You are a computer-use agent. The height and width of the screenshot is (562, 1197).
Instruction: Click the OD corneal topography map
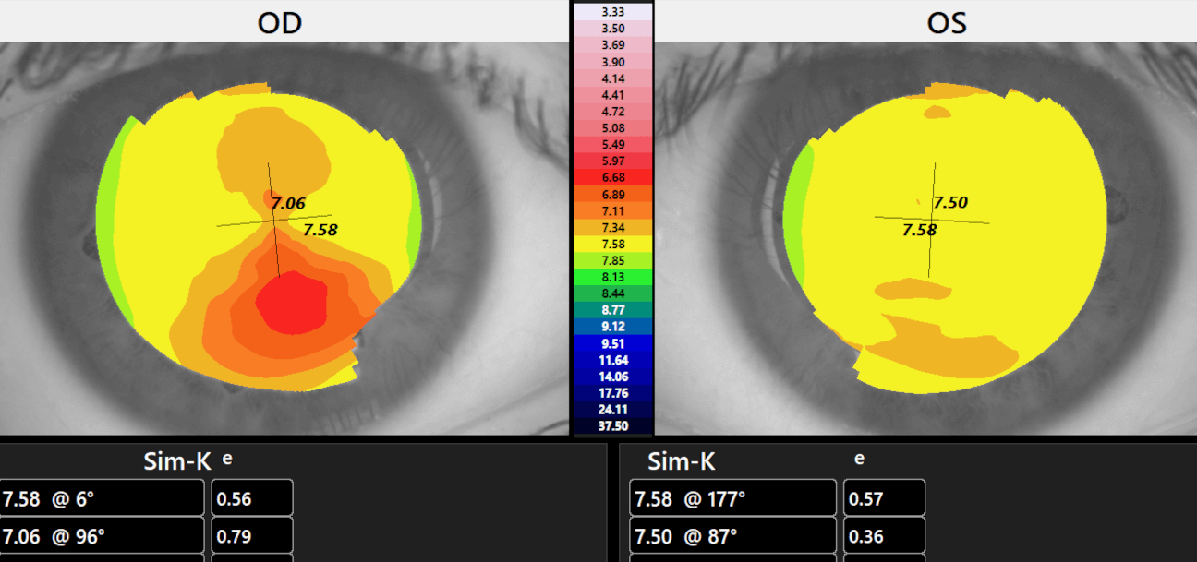[x=259, y=238]
